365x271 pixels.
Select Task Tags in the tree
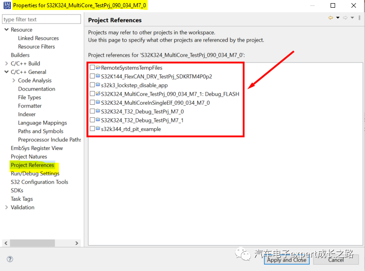coord(22,199)
